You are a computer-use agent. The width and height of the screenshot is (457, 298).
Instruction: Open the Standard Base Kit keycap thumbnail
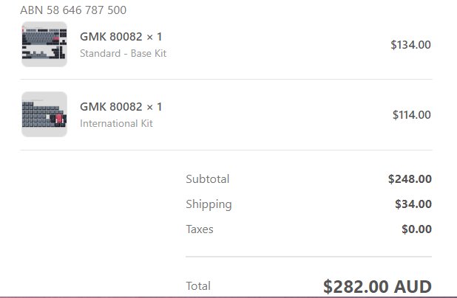(x=44, y=44)
